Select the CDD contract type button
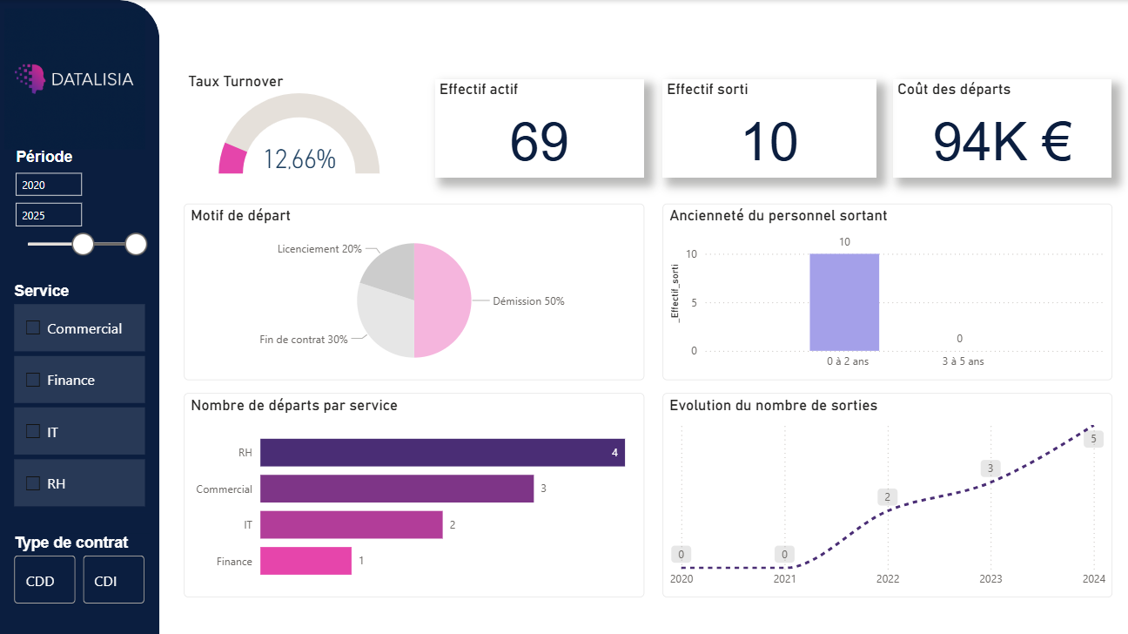This screenshot has width=1128, height=634. (40, 581)
